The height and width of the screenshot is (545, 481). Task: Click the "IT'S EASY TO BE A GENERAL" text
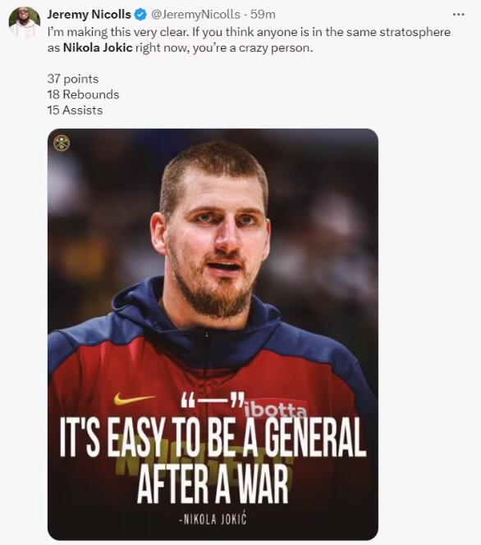point(213,436)
